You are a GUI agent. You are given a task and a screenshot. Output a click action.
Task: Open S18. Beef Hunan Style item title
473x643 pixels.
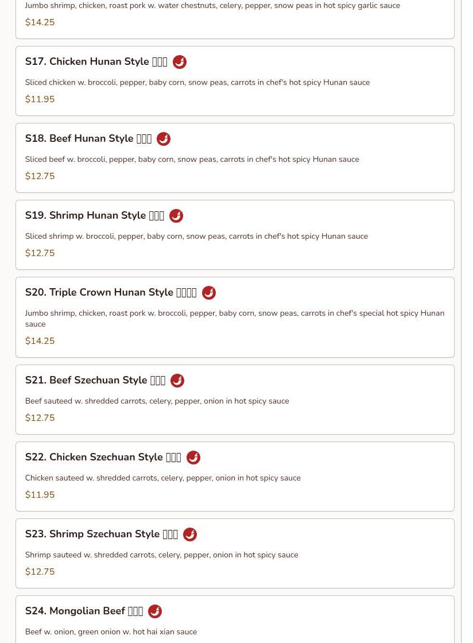[88, 138]
